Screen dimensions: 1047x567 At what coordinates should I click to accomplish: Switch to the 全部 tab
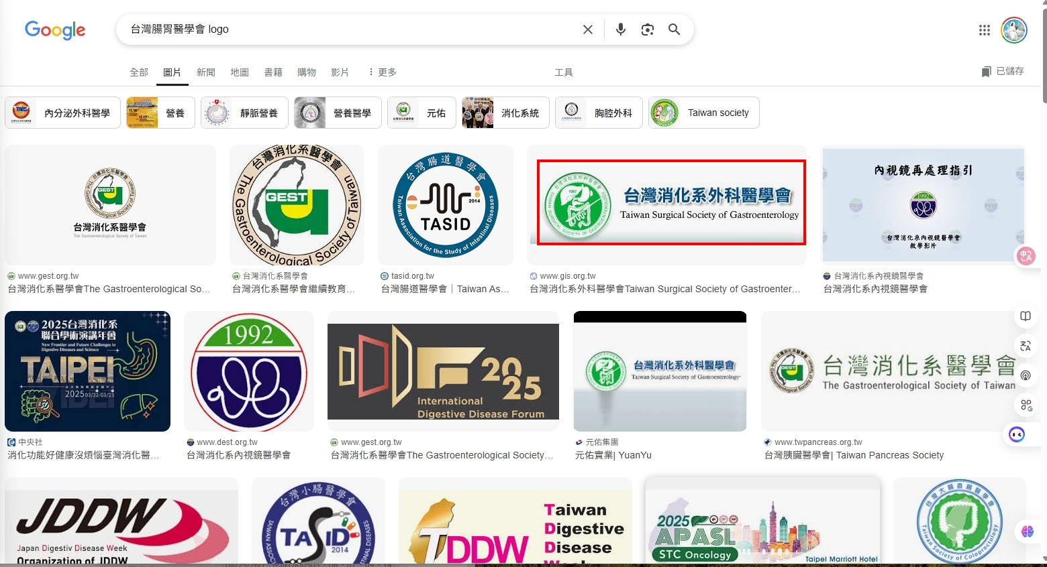coord(139,72)
